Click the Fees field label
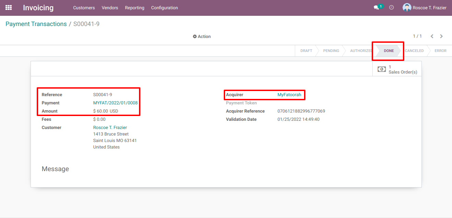Image resolution: width=452 pixels, height=218 pixels. click(47, 119)
